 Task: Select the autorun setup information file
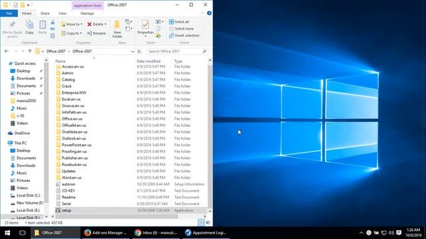[69, 185]
